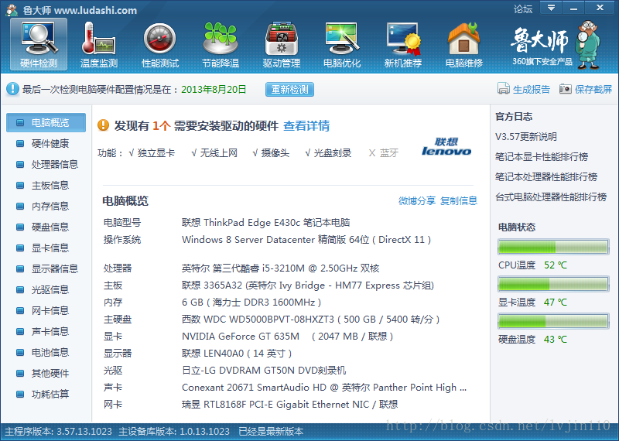Click 已经是最新版本 status text

pyautogui.click(x=271, y=432)
